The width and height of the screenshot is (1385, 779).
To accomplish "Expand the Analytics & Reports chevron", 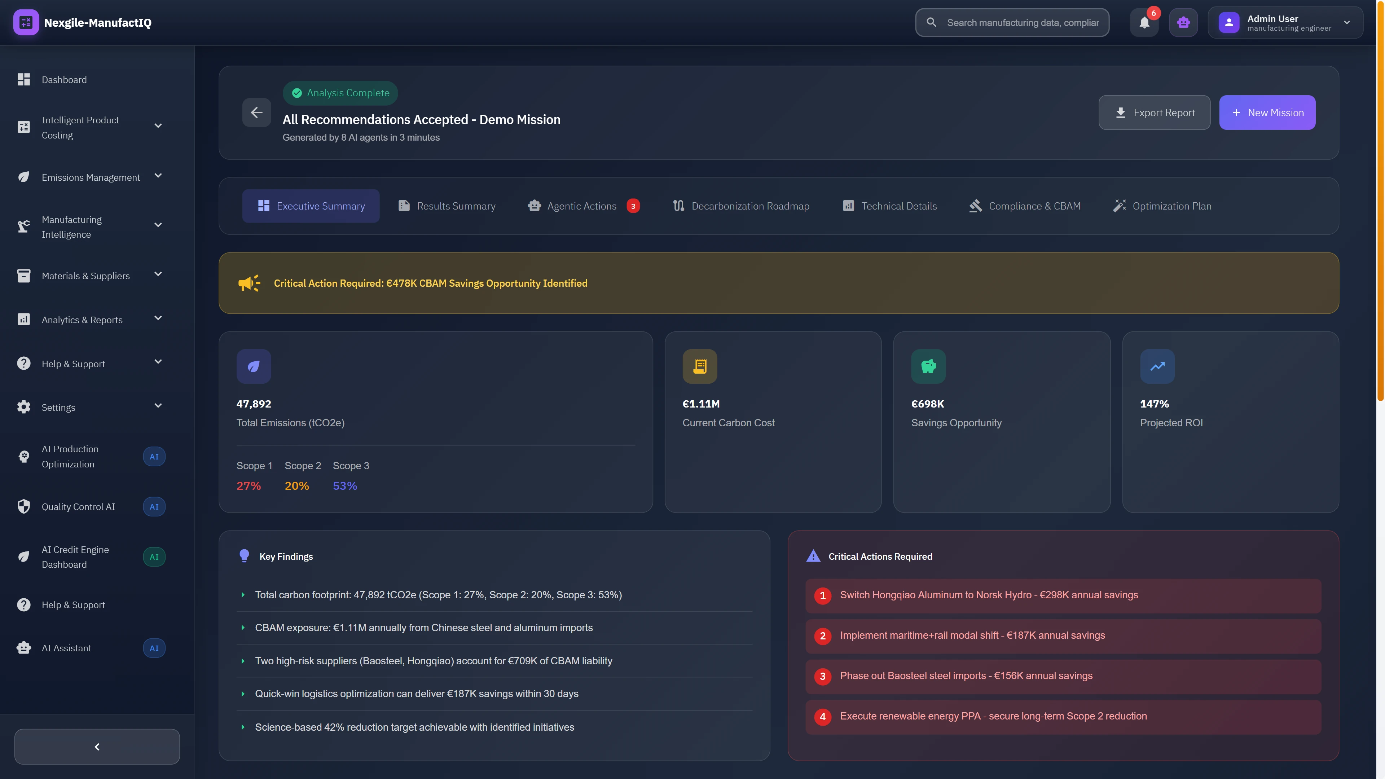I will (158, 318).
